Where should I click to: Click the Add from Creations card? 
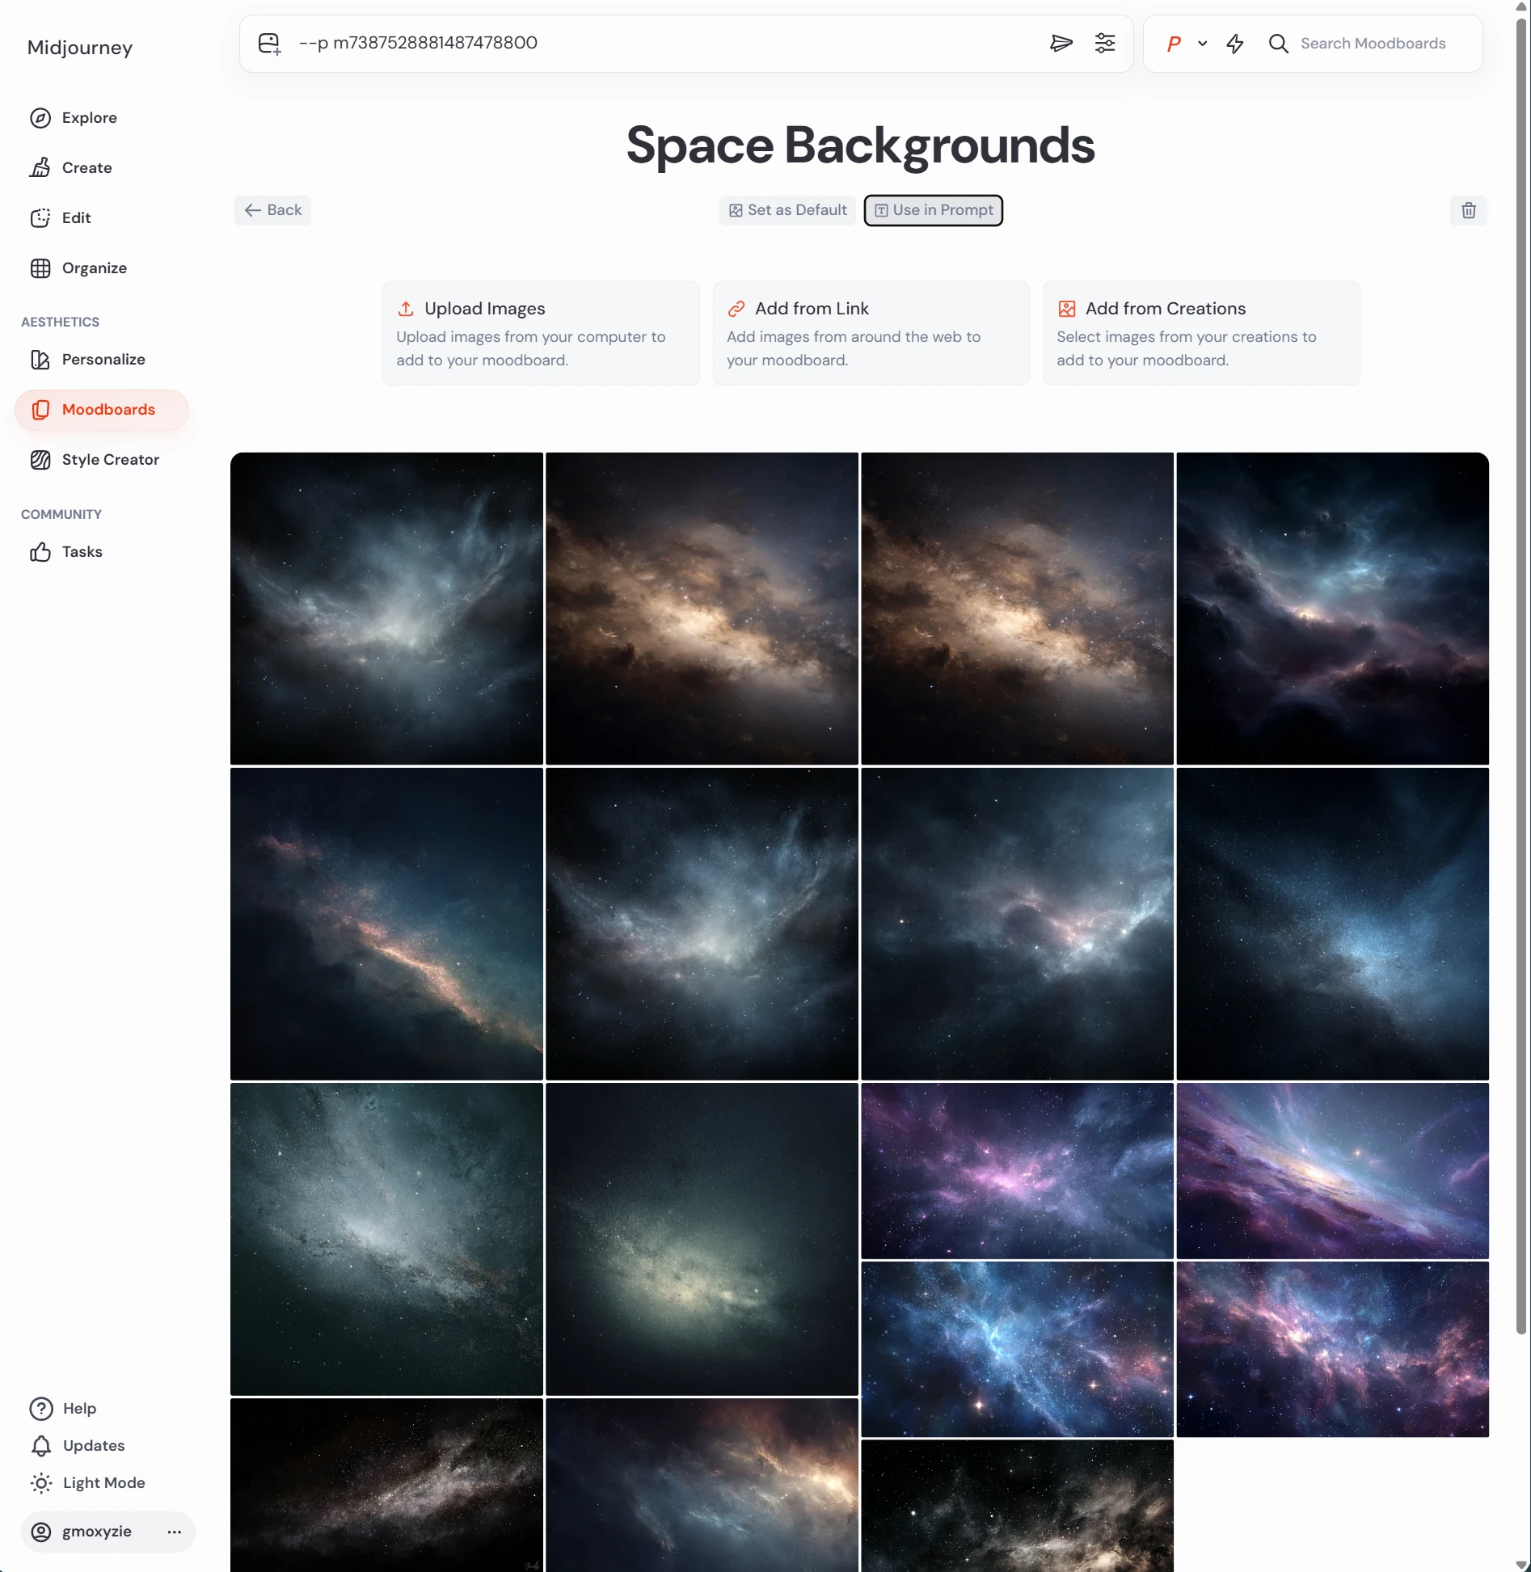tap(1201, 333)
